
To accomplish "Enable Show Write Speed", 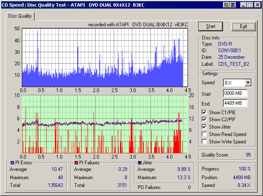I will [205, 142].
